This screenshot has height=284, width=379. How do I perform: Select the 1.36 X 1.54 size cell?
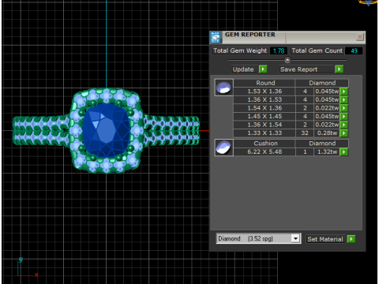point(265,125)
